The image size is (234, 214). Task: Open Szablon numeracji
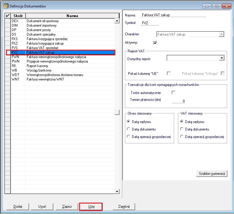coord(212,174)
